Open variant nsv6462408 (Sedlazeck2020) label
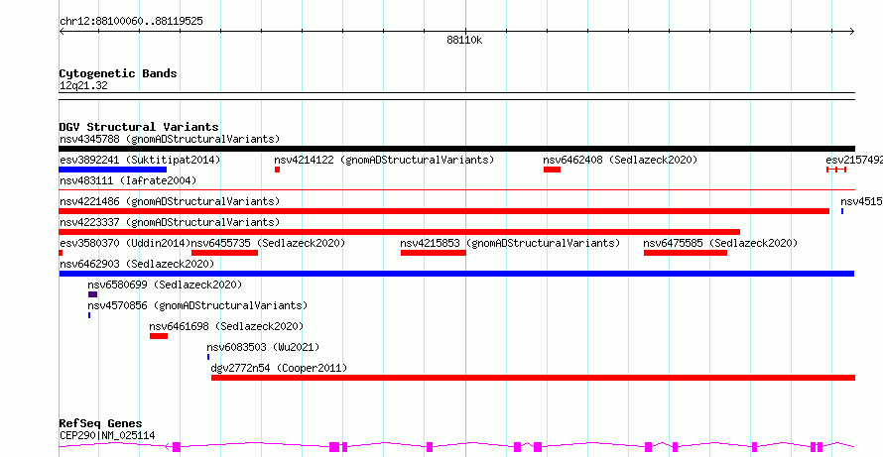The image size is (883, 457). tap(620, 160)
